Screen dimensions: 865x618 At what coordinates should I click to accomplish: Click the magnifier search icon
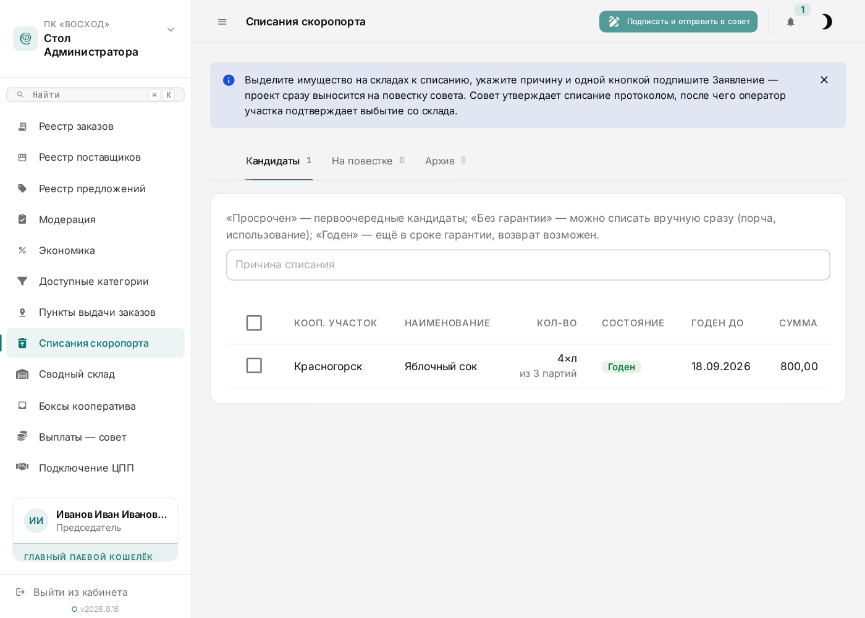point(20,95)
